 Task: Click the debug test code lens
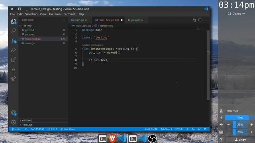[98, 45]
